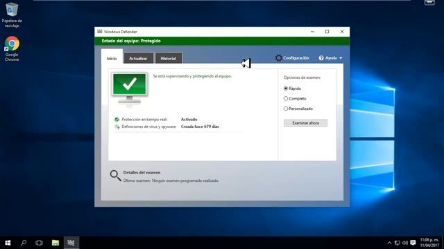Click 'Opciones de examen' label
The height and width of the screenshot is (249, 444).
tap(302, 77)
